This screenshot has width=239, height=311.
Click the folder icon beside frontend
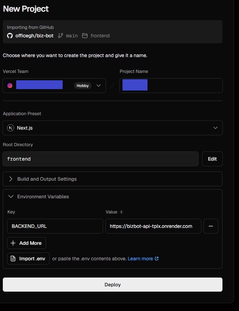click(85, 36)
